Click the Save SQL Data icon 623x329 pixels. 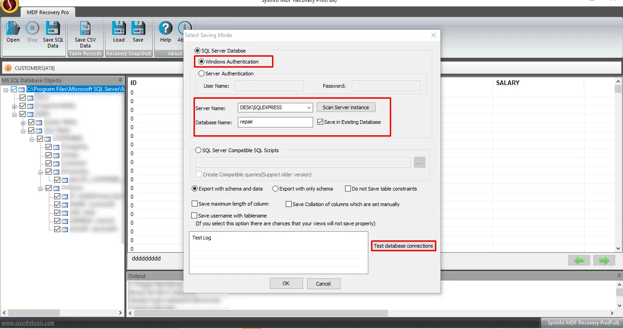(53, 35)
